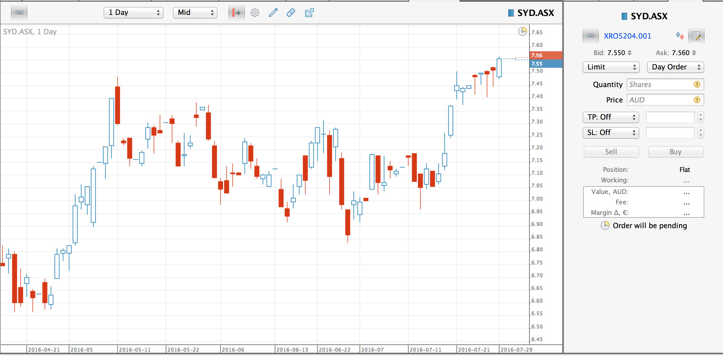Click the Buy button
Image resolution: width=723 pixels, height=356 pixels.
click(675, 152)
